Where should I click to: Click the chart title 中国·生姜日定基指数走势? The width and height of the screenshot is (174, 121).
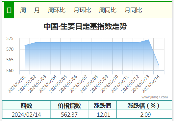coord(85,26)
